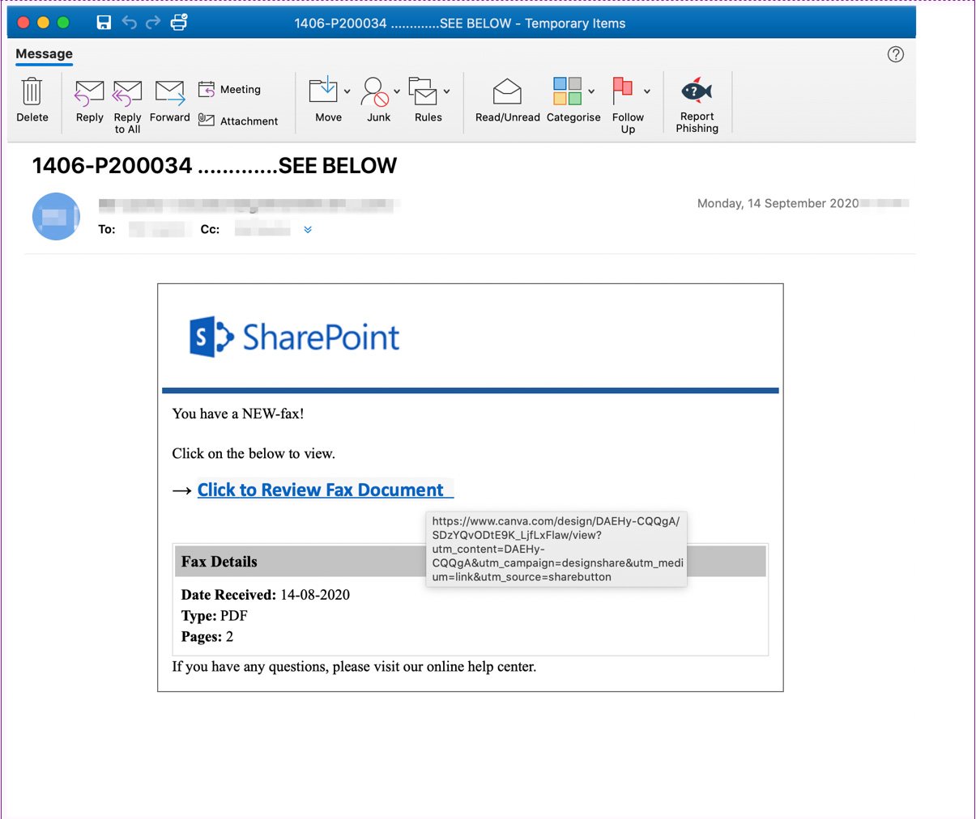Toggle Read/Unread status

(x=507, y=100)
